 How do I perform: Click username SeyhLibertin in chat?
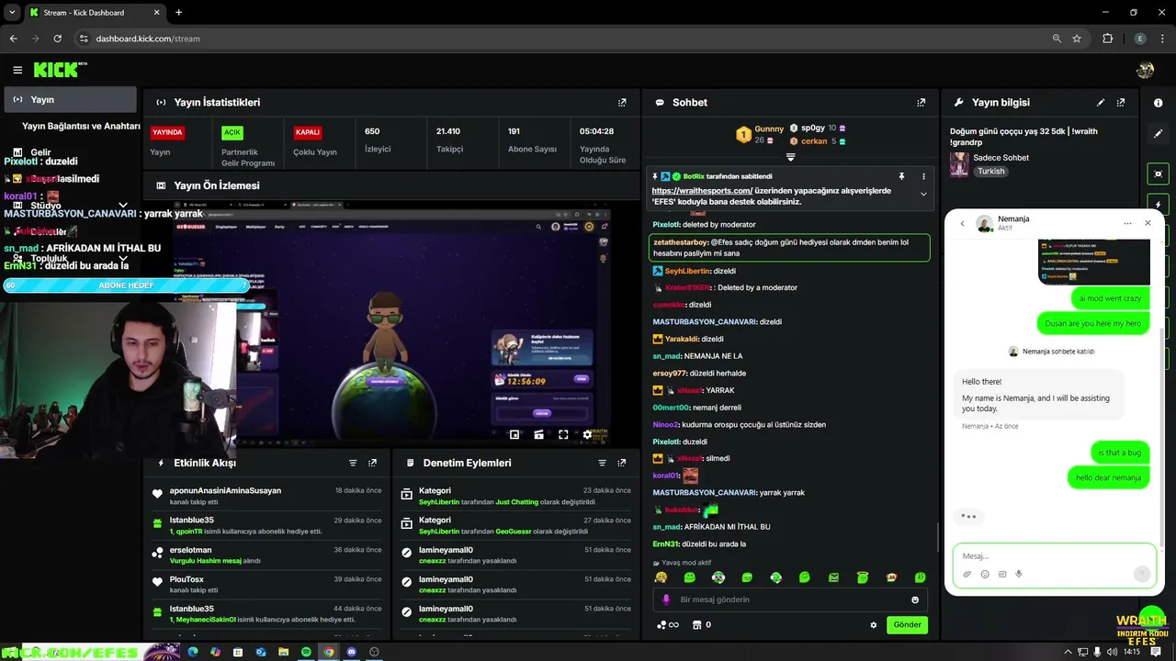click(687, 272)
